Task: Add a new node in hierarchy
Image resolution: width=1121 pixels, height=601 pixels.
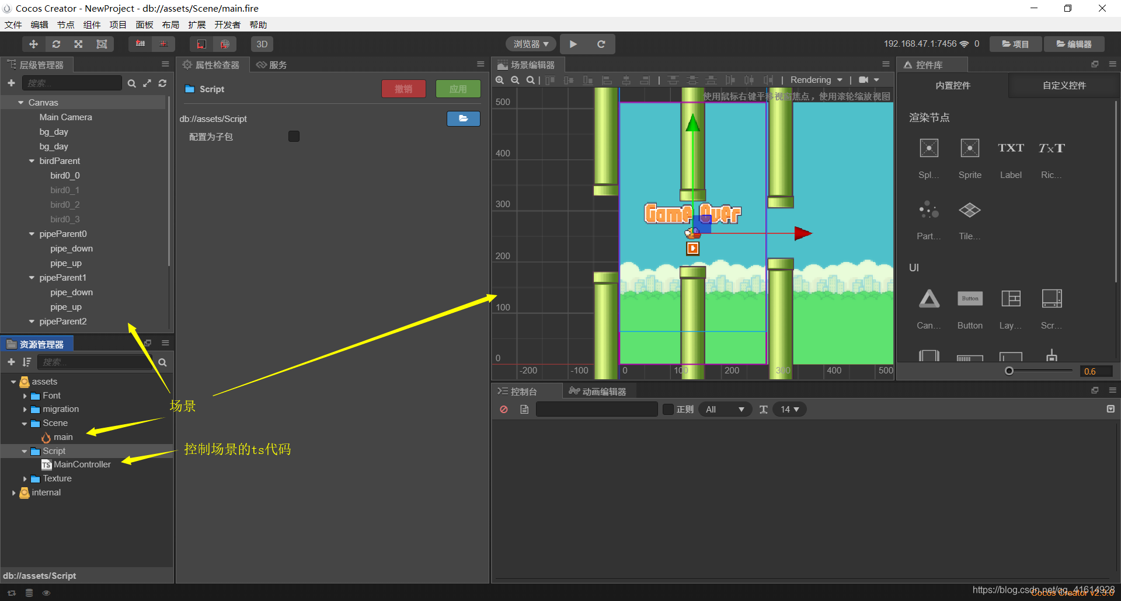Action: [x=11, y=83]
